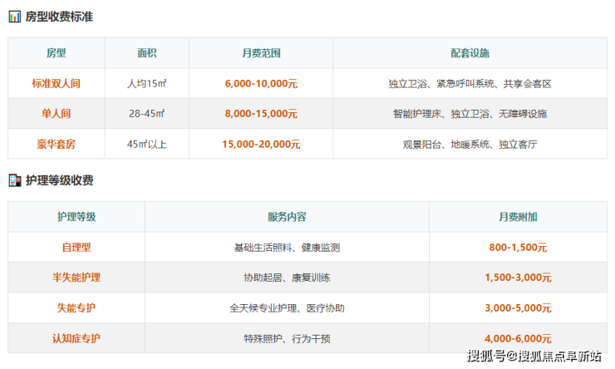Image resolution: width=615 pixels, height=369 pixels.
Task: Click the 28-45㎡ area cell
Action: click(x=147, y=114)
